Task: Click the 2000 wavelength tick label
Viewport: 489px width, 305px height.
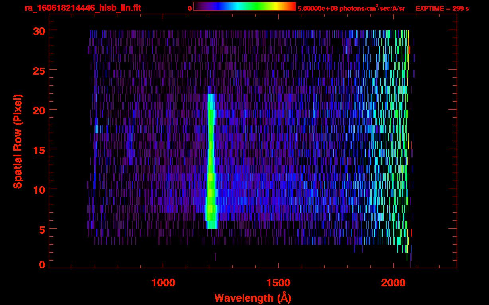Action: coord(393,282)
